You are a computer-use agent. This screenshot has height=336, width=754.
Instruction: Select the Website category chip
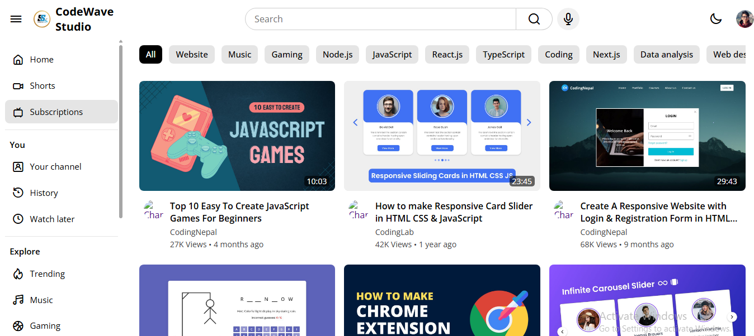point(192,55)
